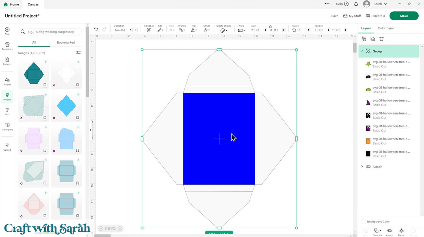The image size is (424, 237).
Task: Choose the Explore 3 machine selector
Action: click(375, 16)
